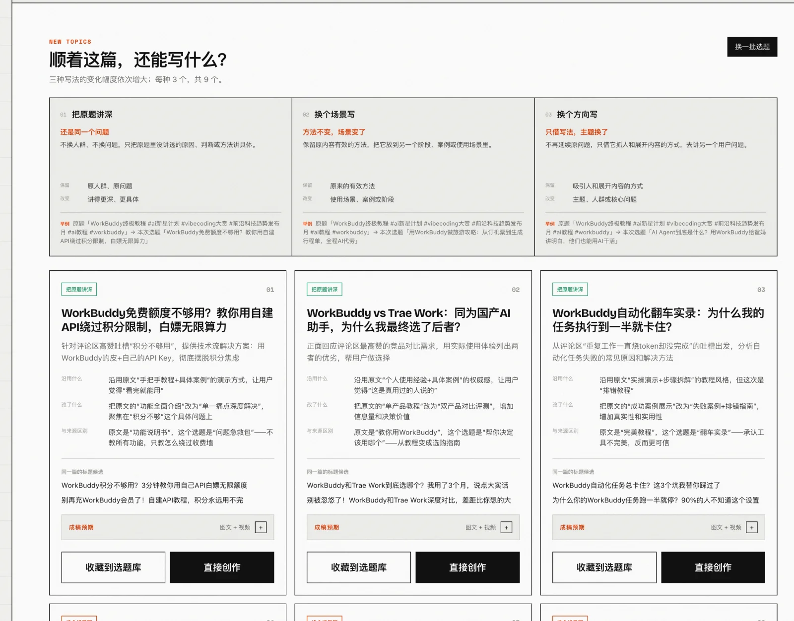The width and height of the screenshot is (794, 621).
Task: Click 吸引人和展开内容的方式 row text
Action: point(608,186)
